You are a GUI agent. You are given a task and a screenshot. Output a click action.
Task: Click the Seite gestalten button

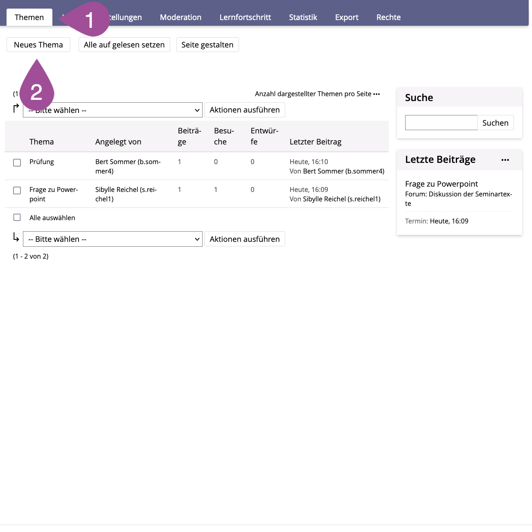[207, 45]
